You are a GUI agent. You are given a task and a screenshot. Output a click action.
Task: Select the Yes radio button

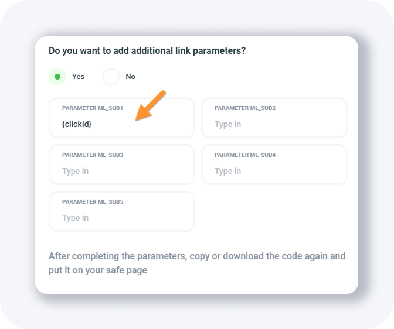[x=57, y=77]
